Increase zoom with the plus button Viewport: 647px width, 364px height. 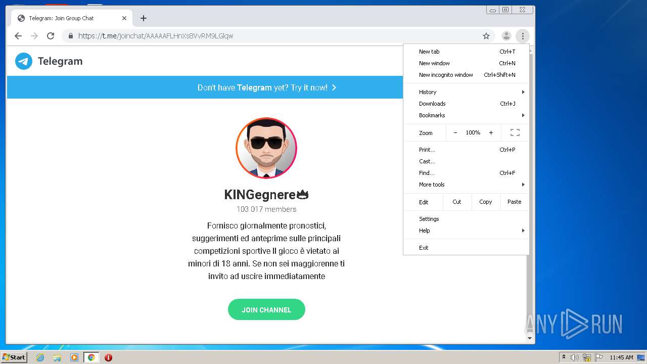click(491, 132)
